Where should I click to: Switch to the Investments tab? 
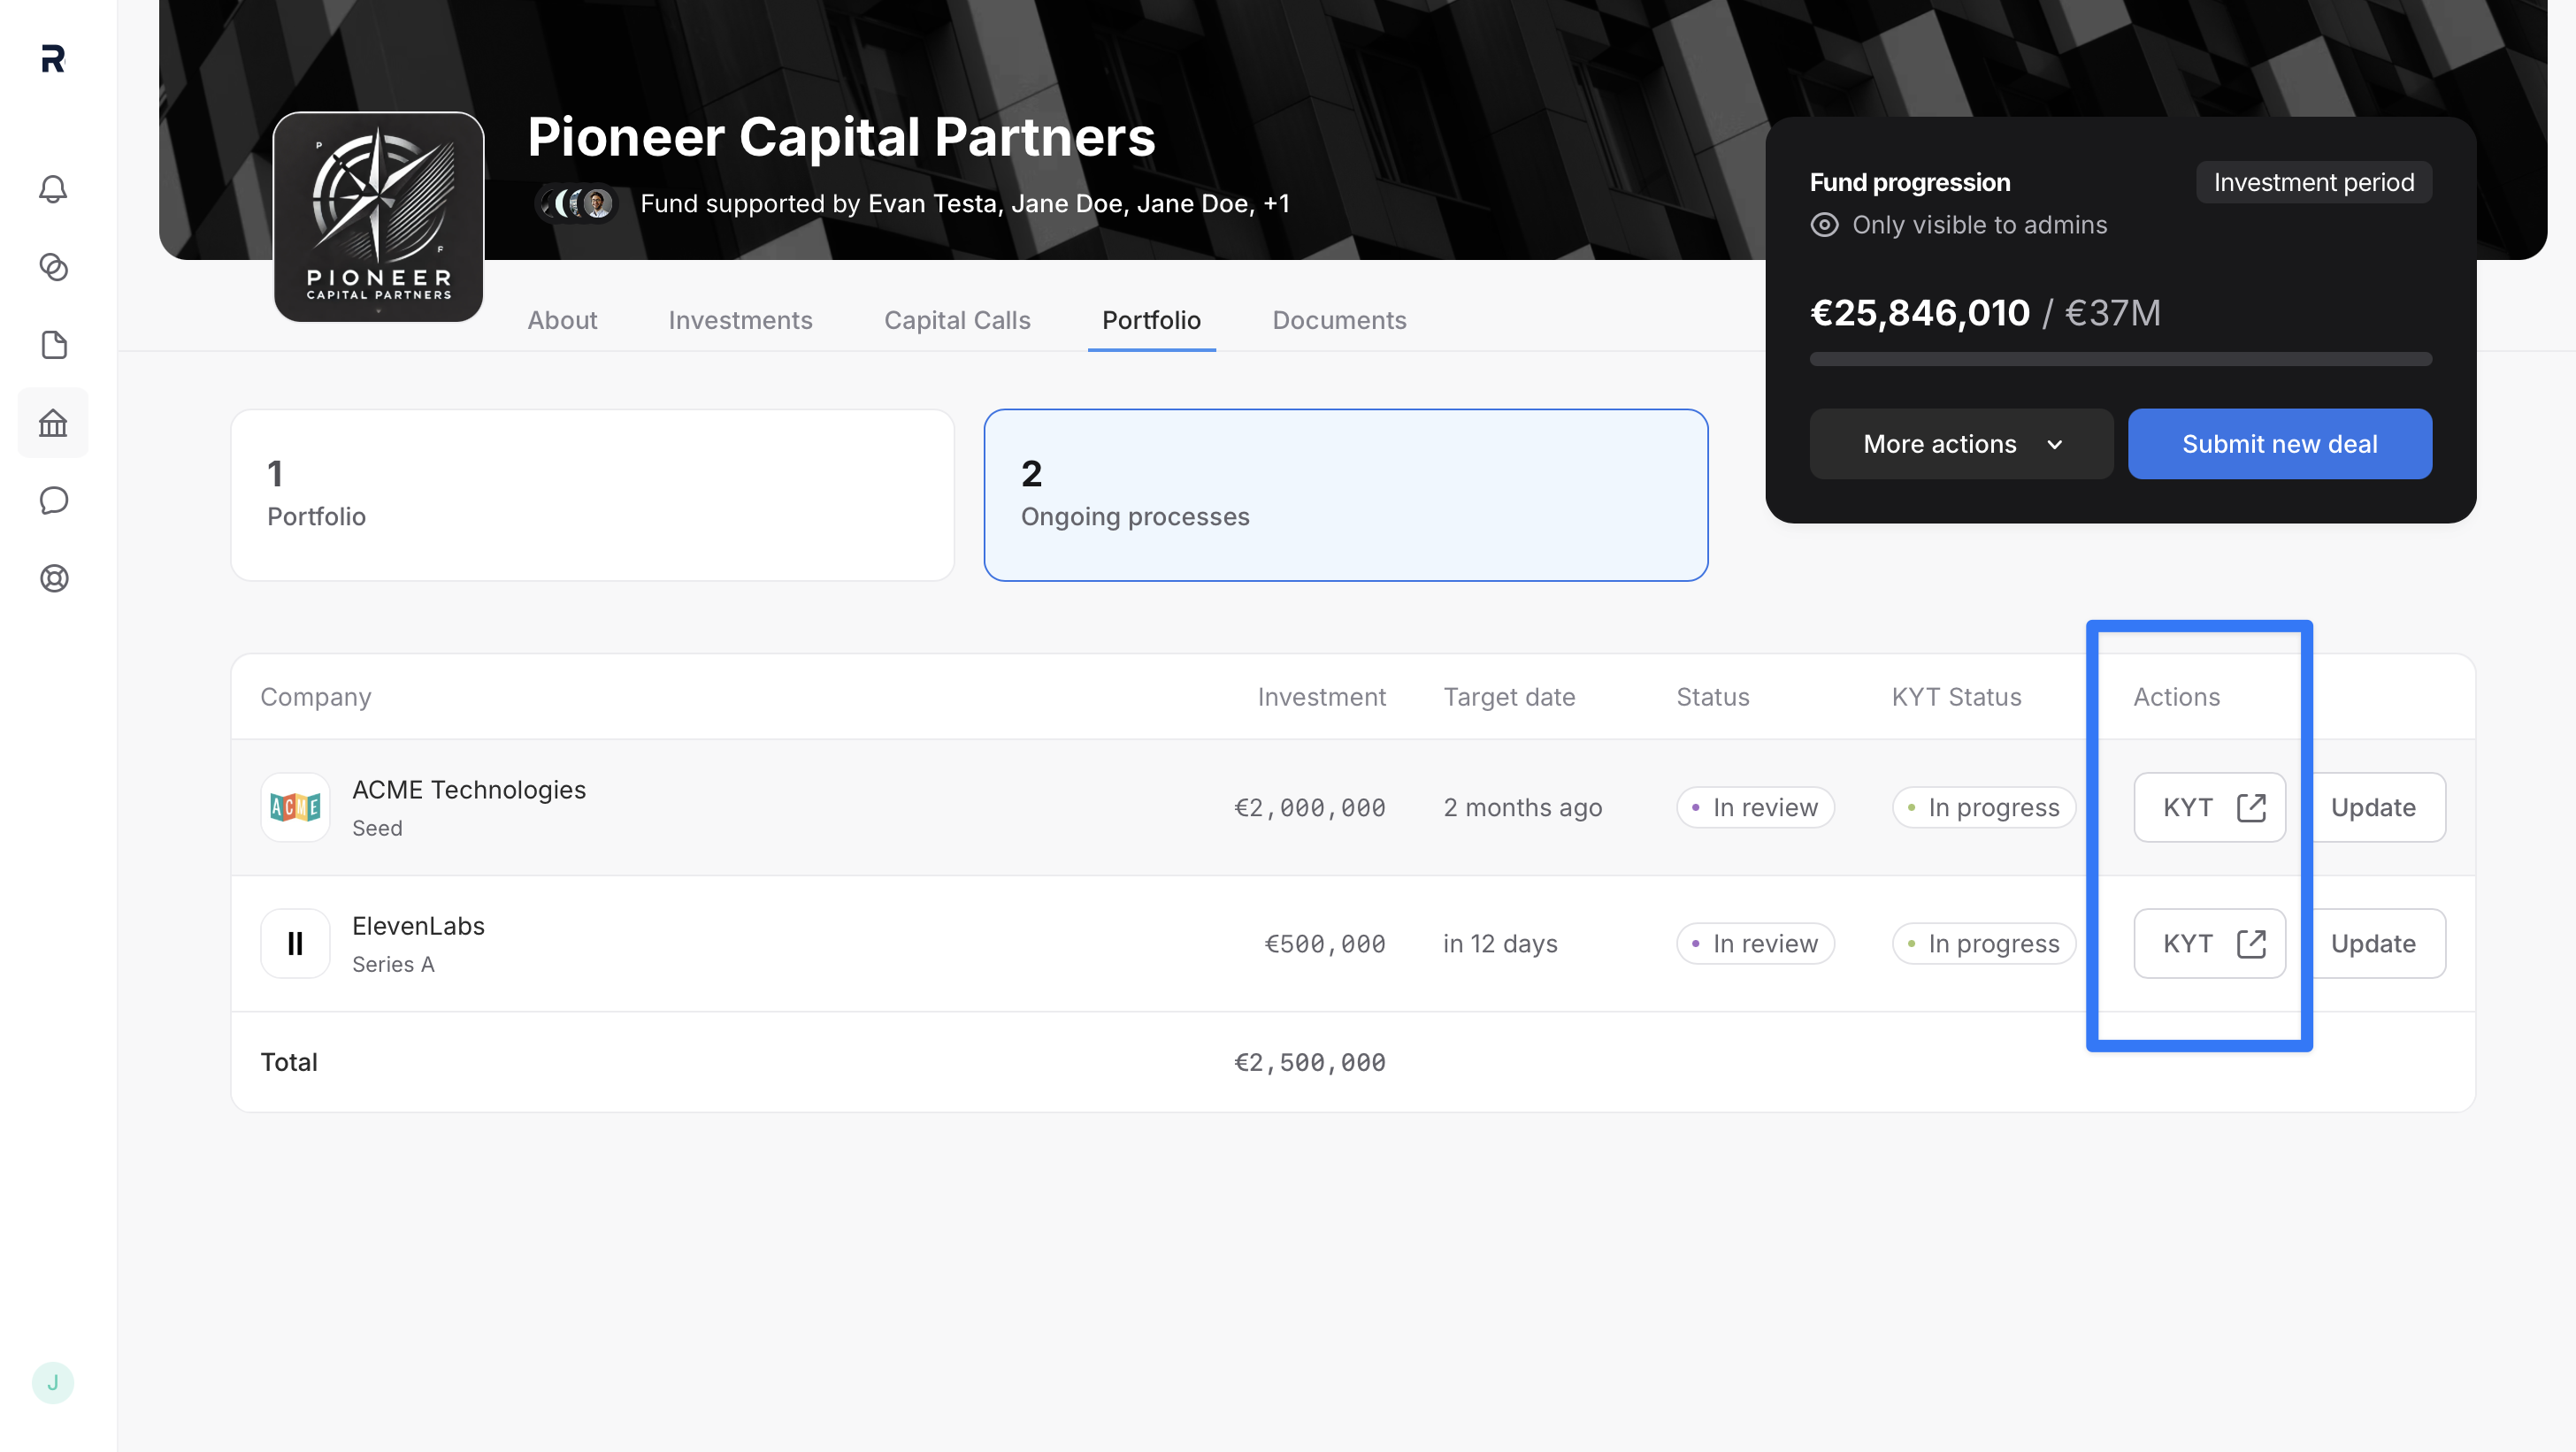point(740,320)
